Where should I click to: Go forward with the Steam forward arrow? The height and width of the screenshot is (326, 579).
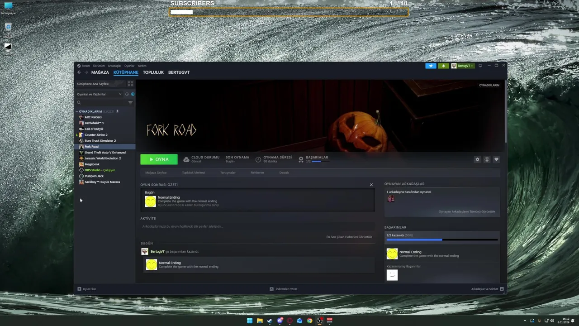pyautogui.click(x=86, y=72)
